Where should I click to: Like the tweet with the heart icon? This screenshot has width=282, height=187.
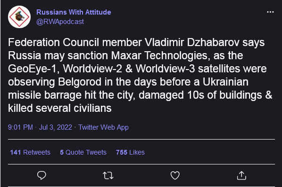(x=175, y=175)
